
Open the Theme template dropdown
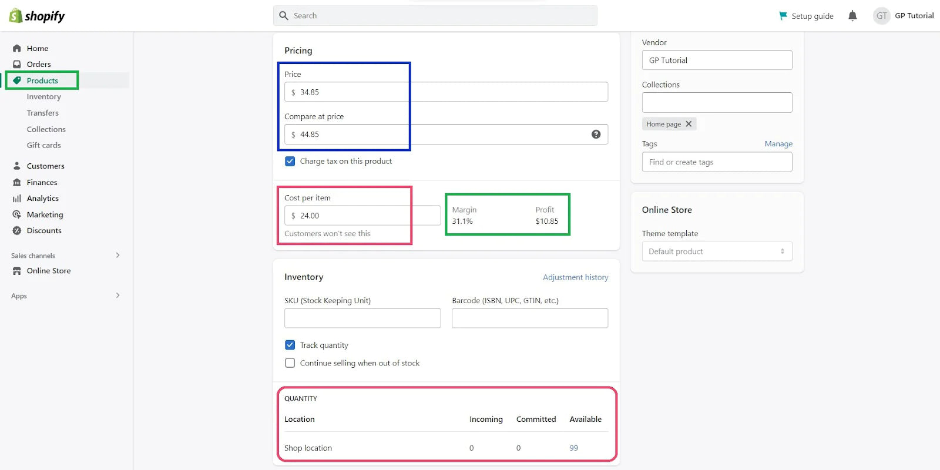coord(717,251)
